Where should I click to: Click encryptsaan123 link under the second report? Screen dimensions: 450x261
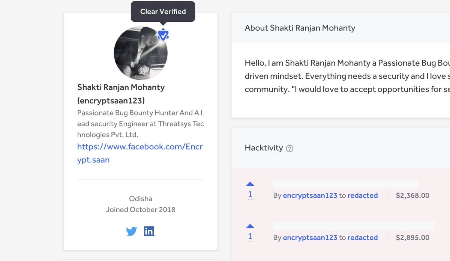point(310,237)
